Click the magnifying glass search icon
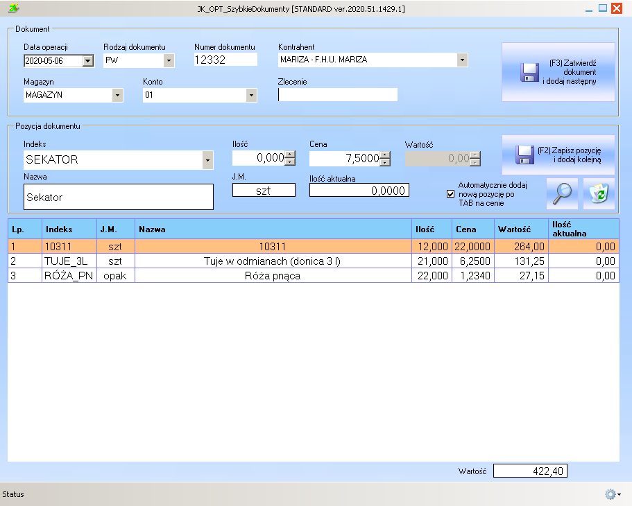 (x=562, y=193)
